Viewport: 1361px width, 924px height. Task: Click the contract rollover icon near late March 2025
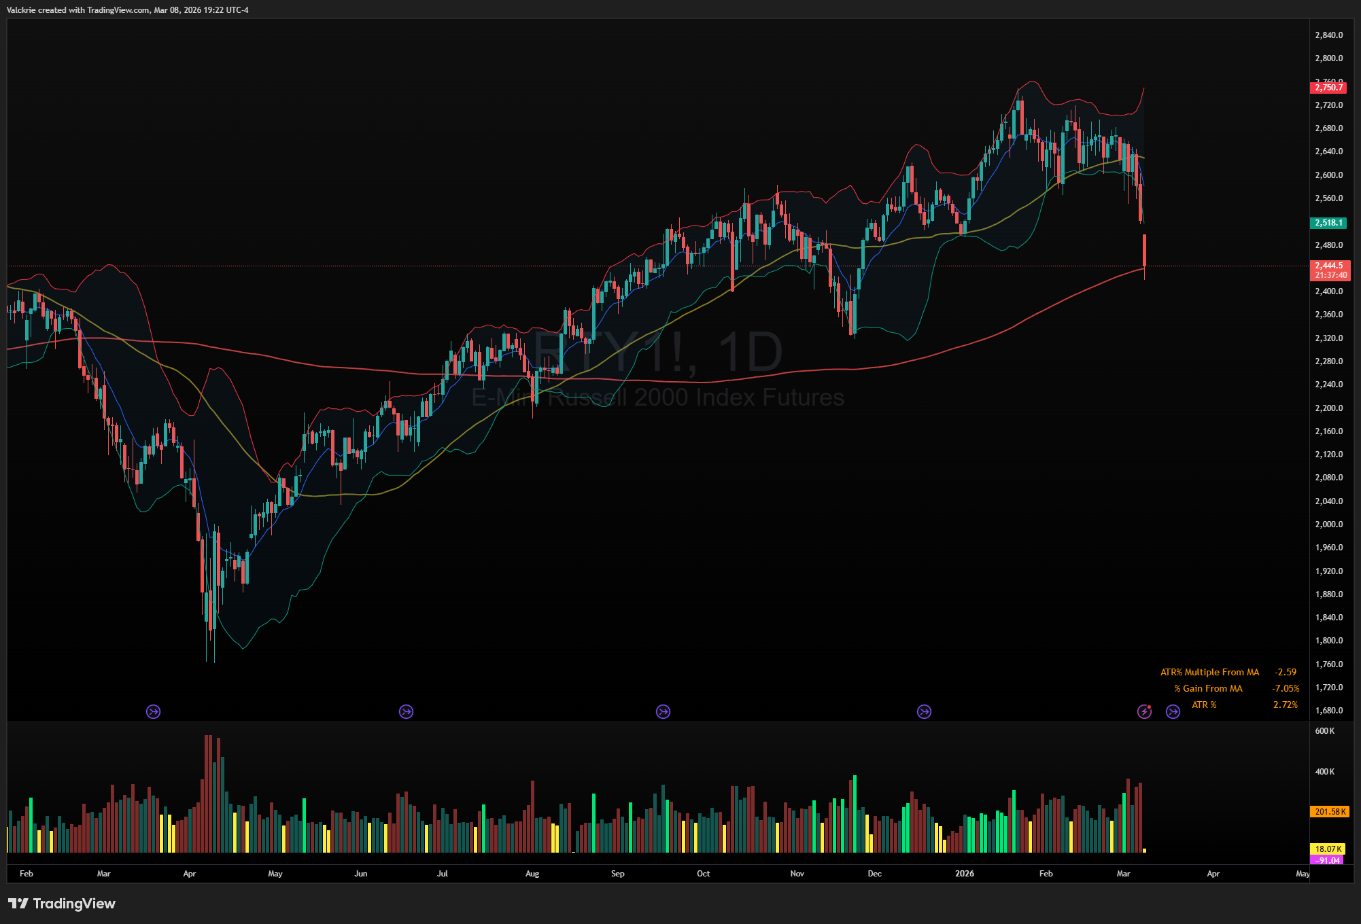(153, 711)
